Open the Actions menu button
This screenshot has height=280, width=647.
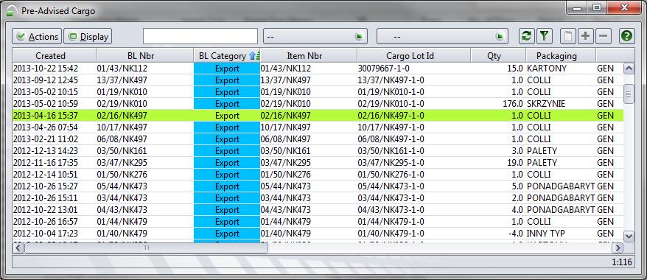tap(37, 36)
